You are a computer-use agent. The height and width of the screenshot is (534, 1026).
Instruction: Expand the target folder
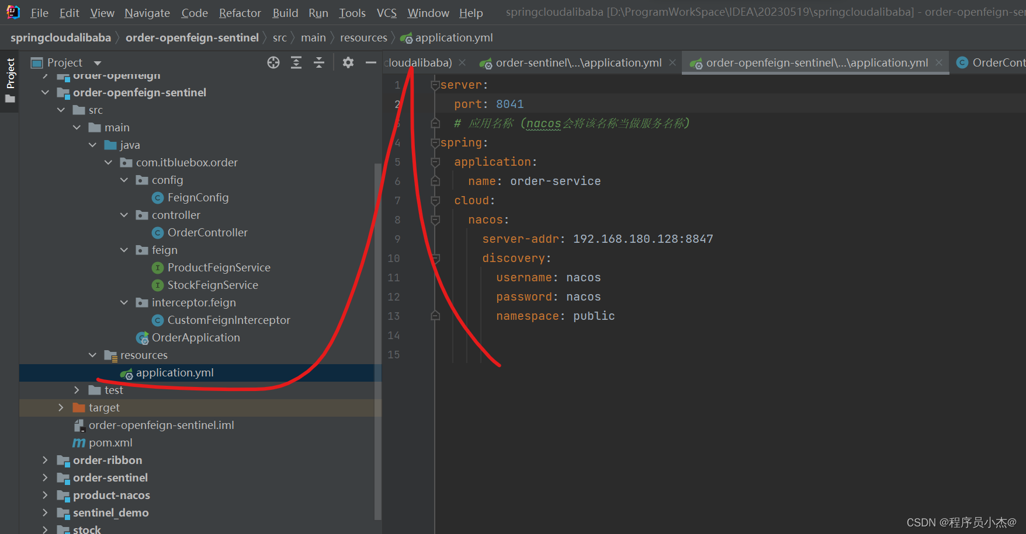pos(61,407)
